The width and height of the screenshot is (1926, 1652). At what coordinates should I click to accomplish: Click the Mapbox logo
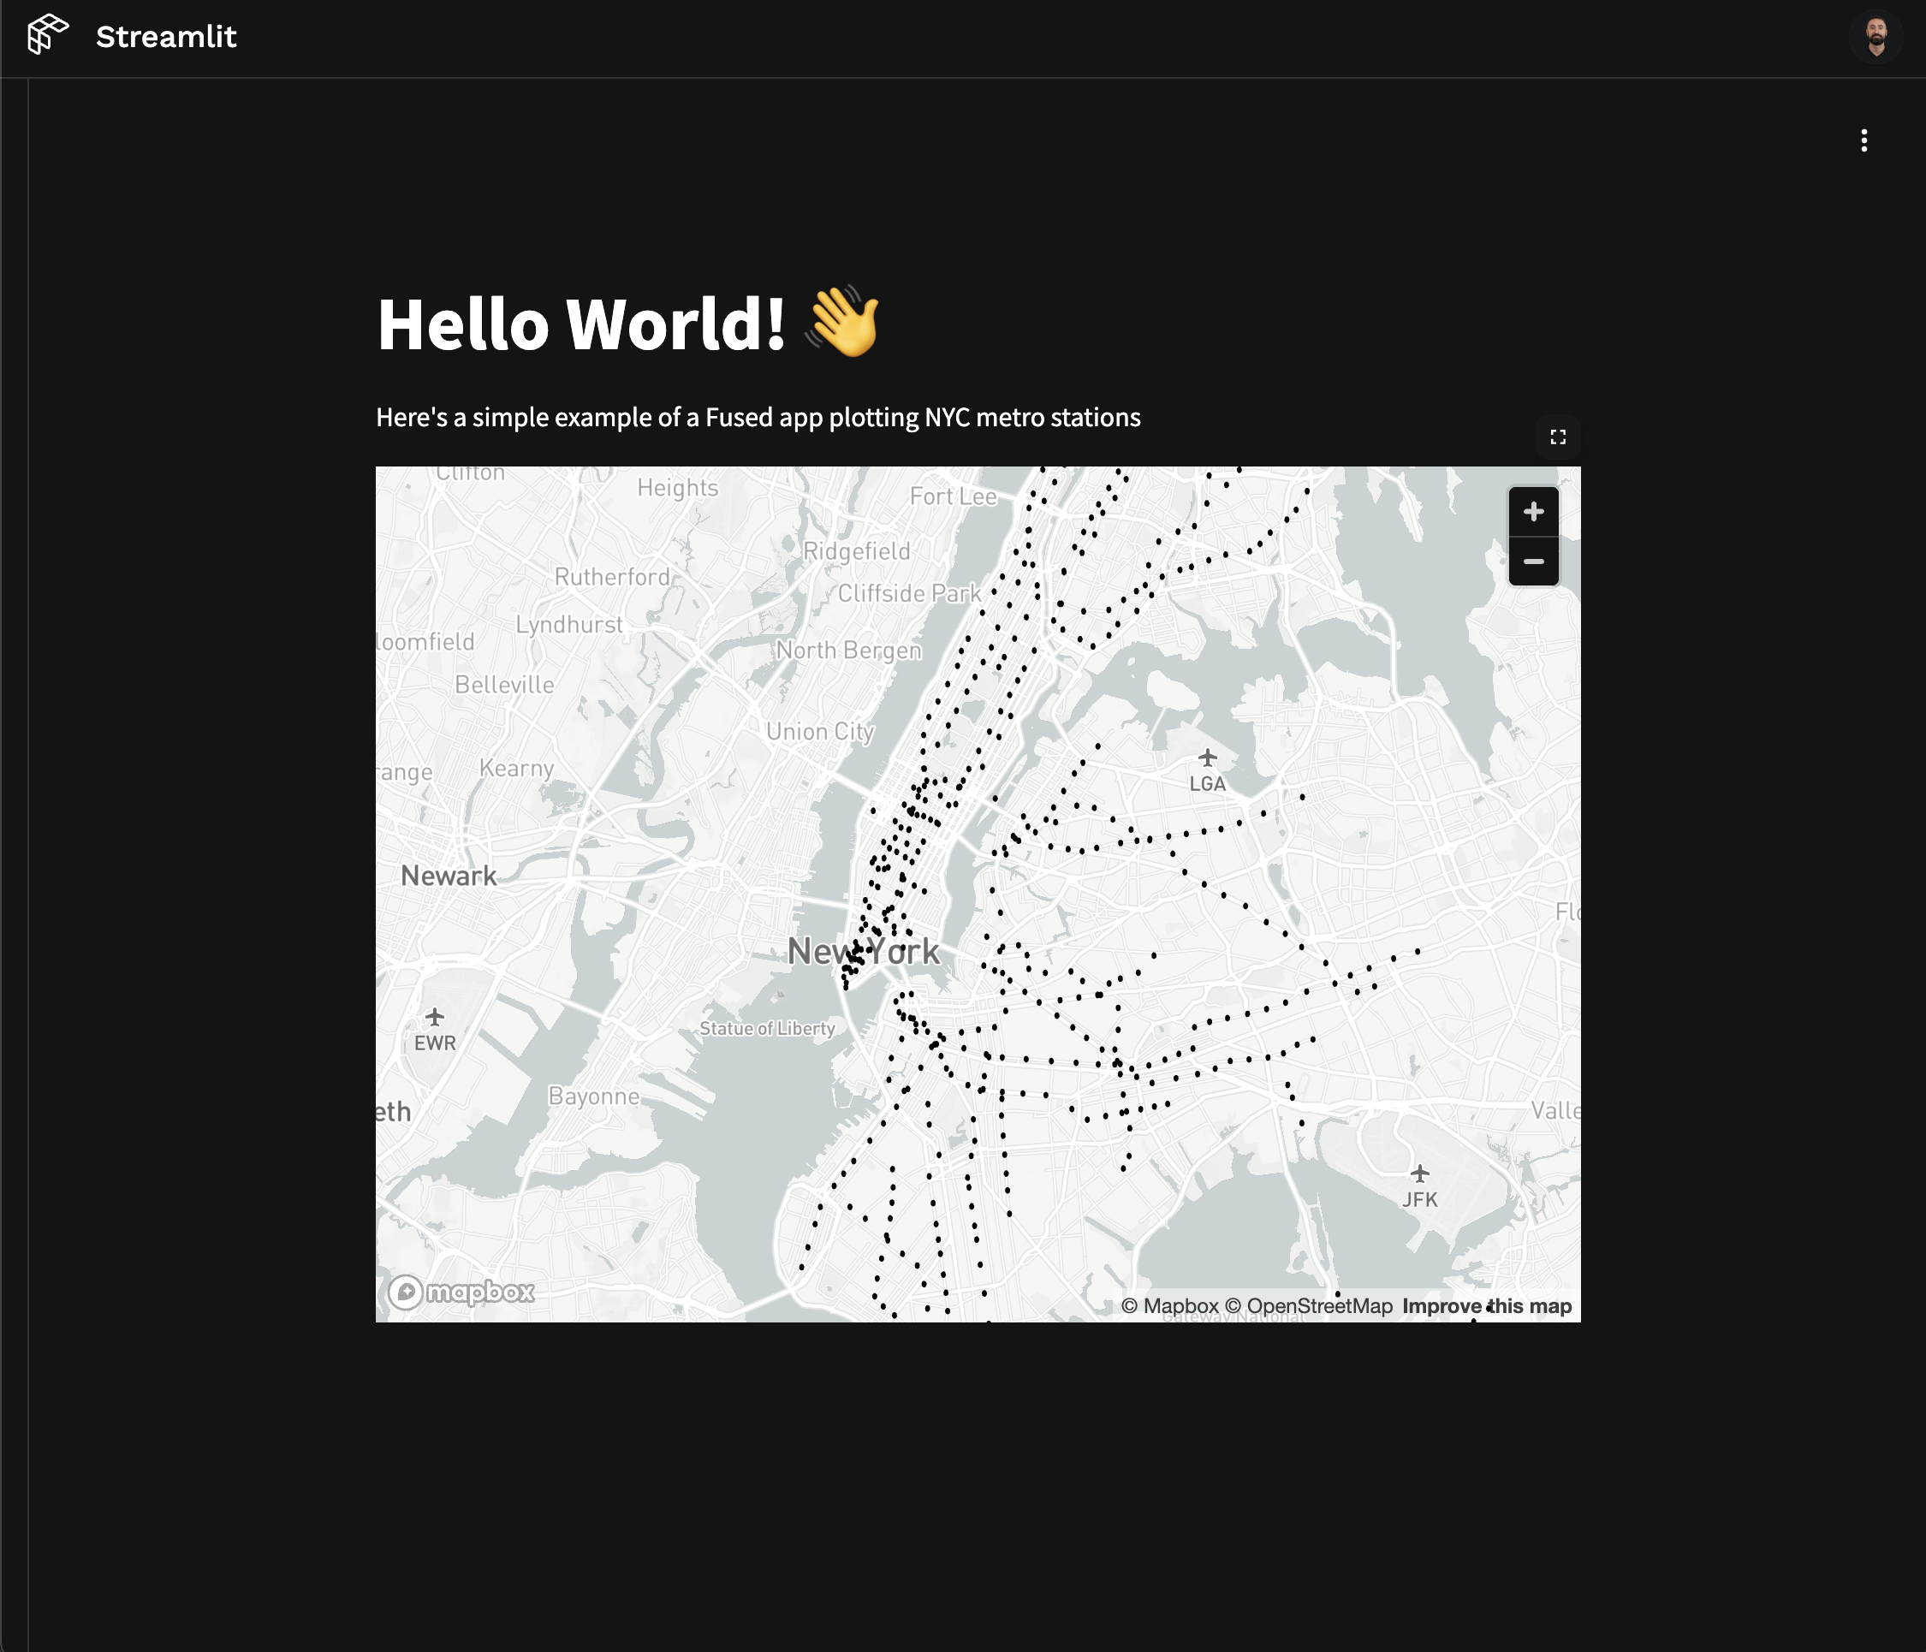click(x=462, y=1292)
